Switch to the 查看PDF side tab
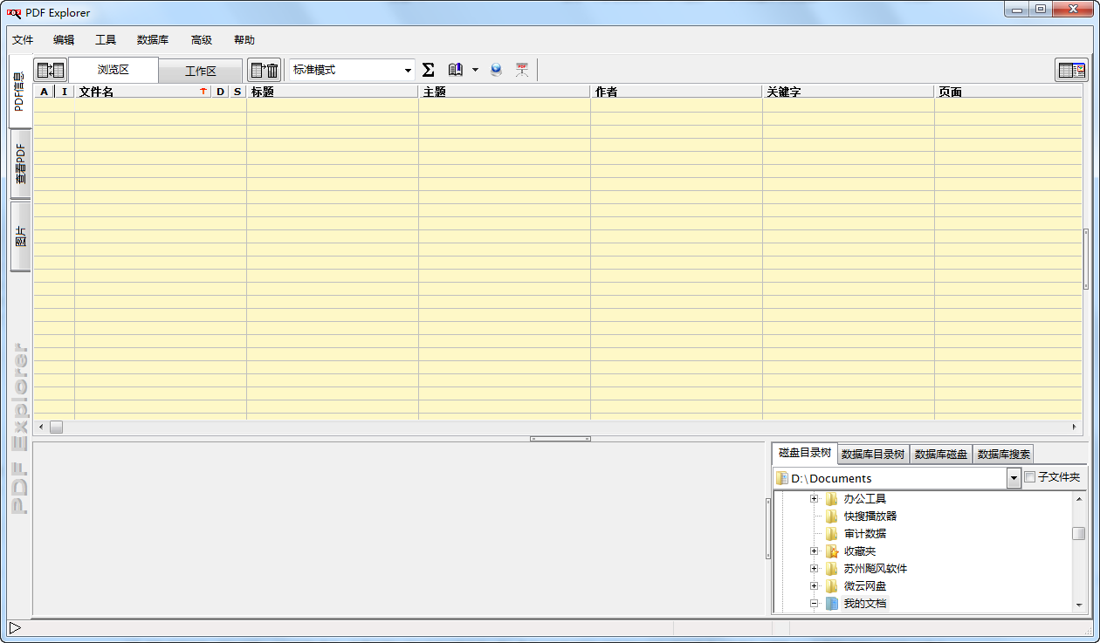The height and width of the screenshot is (643, 1100). click(20, 165)
